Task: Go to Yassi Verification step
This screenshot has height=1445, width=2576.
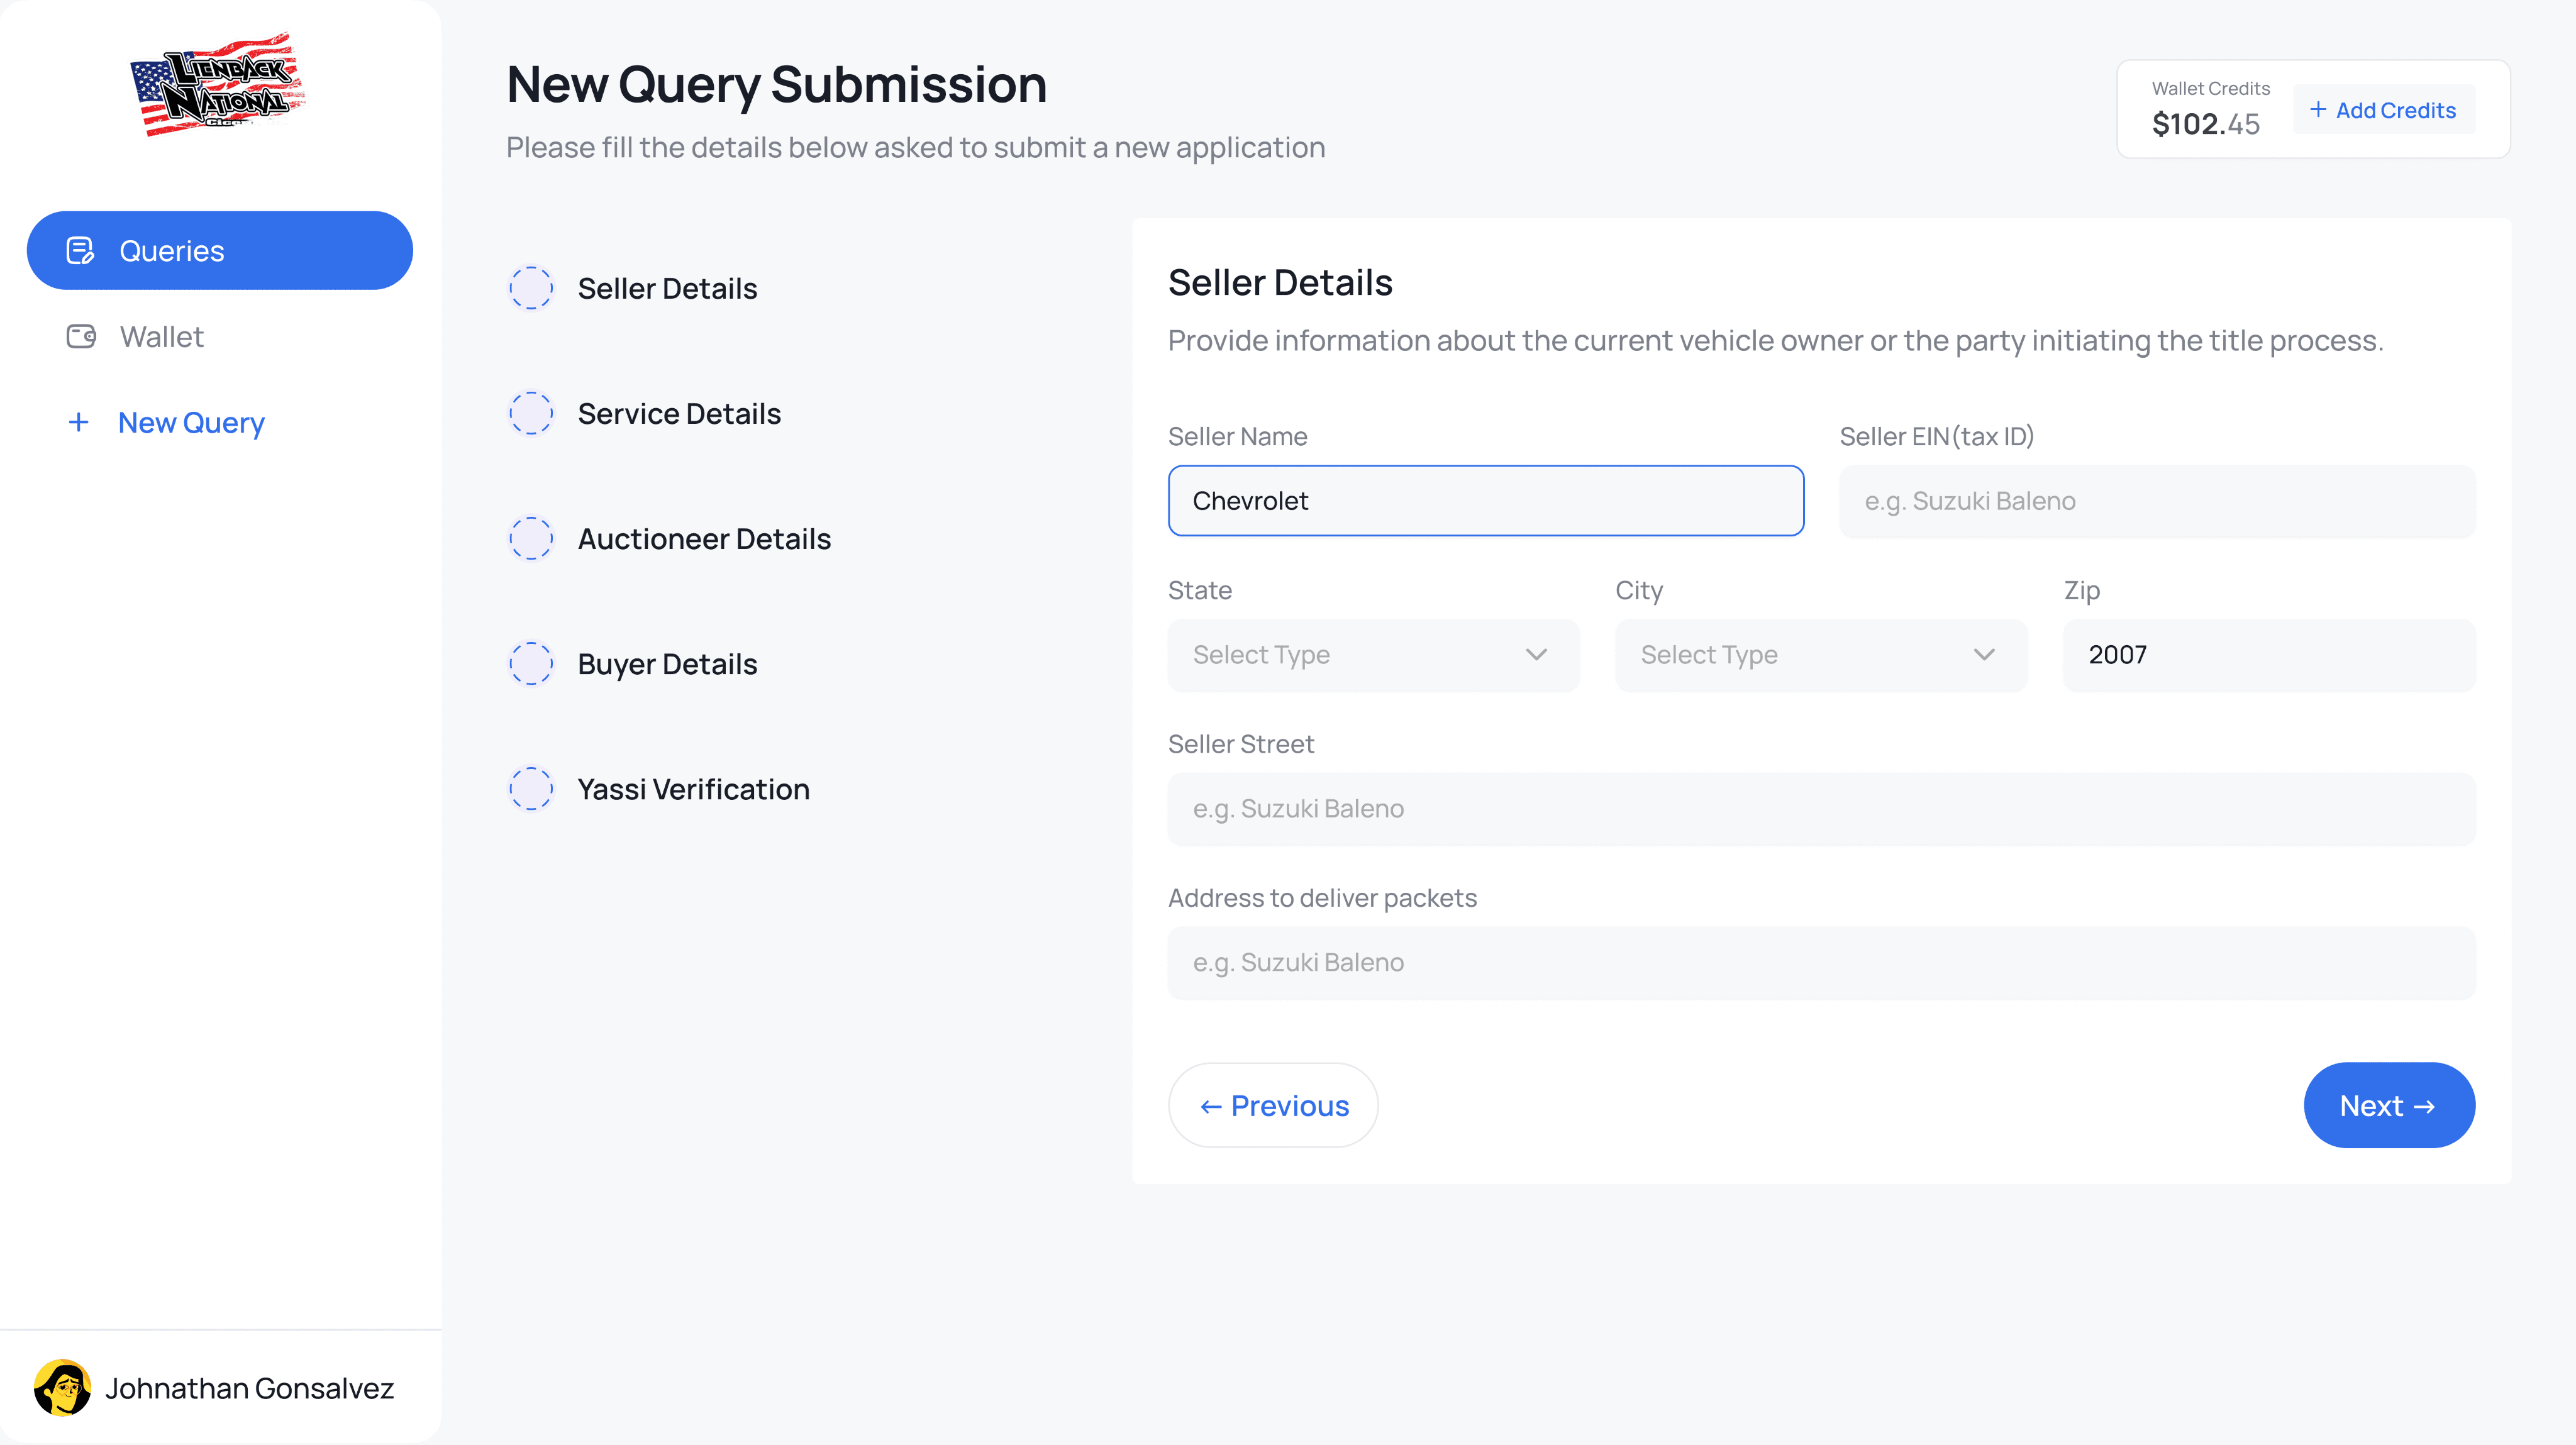Action: click(693, 789)
